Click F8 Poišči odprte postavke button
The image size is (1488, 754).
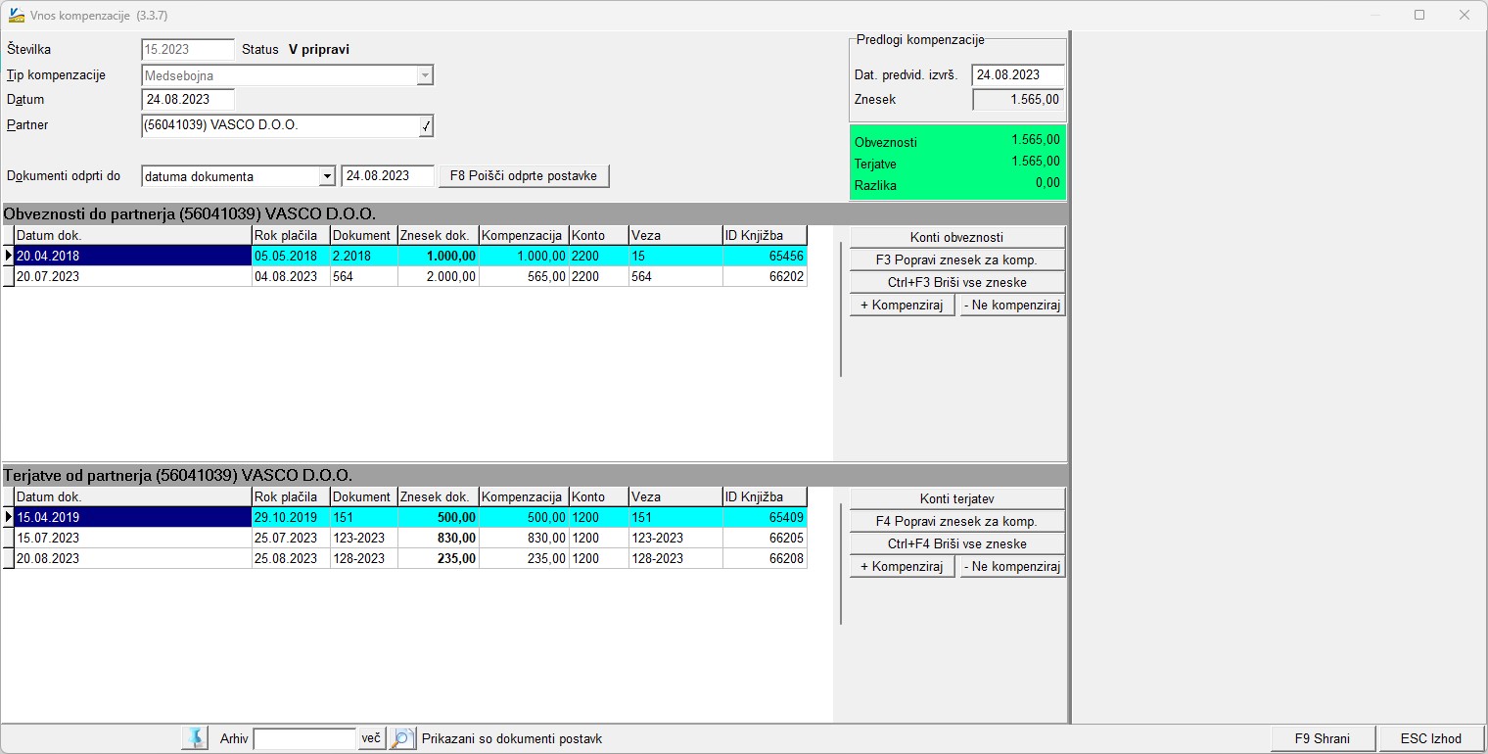(x=524, y=176)
